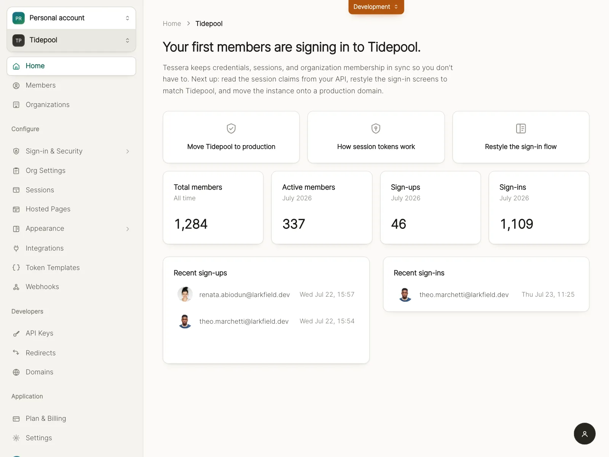The height and width of the screenshot is (457, 609).
Task: Open the floating user profile button
Action: coord(585,434)
